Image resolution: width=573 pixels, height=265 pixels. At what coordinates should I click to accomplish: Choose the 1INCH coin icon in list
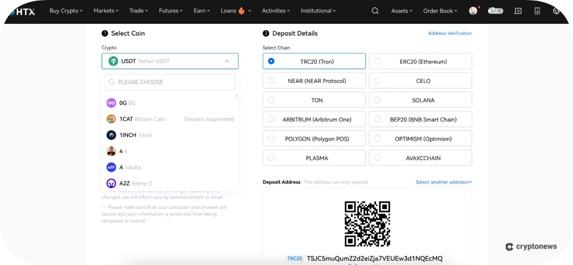pos(111,135)
